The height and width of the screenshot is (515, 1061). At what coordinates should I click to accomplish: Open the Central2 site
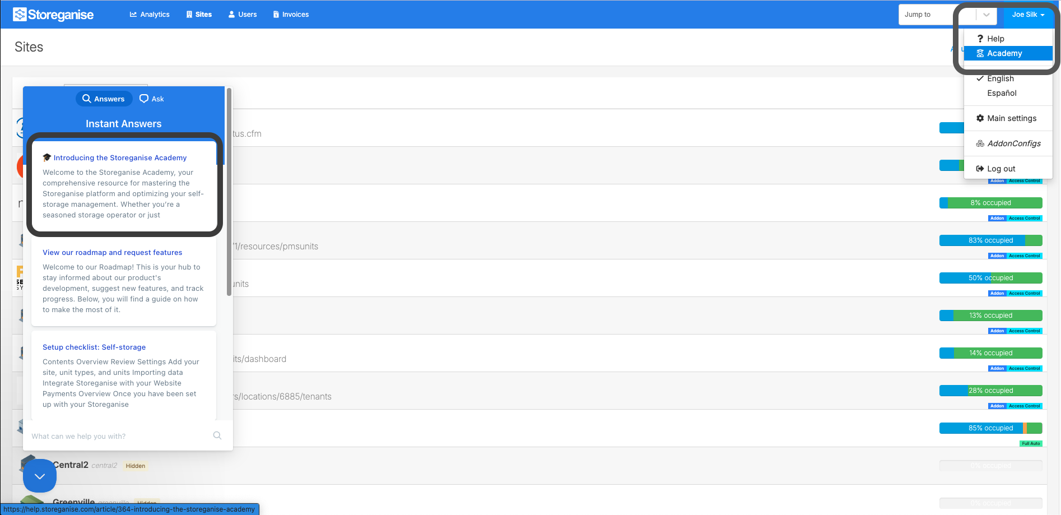point(71,465)
